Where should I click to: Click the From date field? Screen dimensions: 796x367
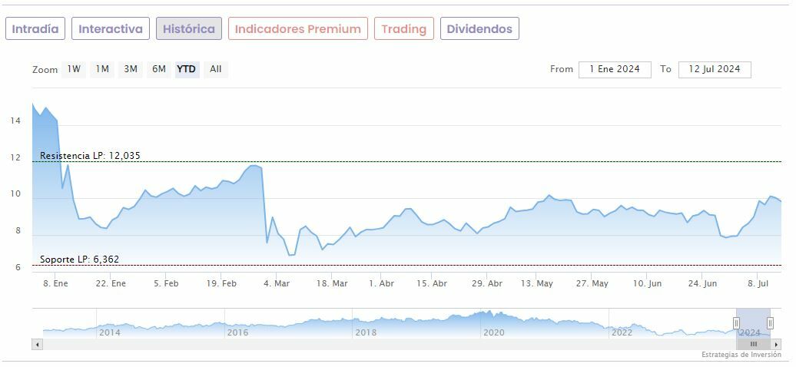pyautogui.click(x=615, y=69)
